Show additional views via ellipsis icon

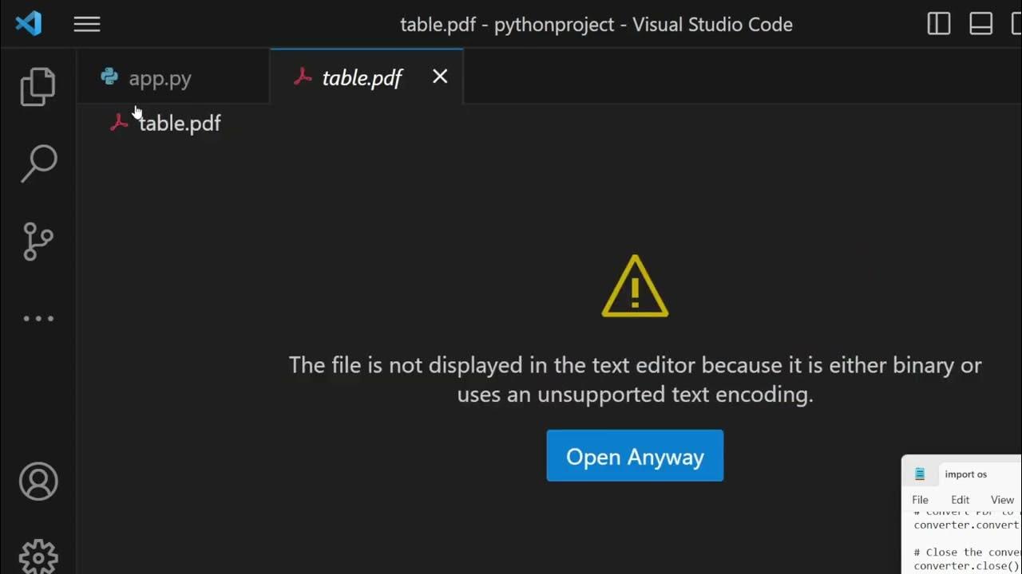pos(38,319)
